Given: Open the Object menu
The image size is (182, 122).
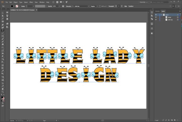Looking at the screenshot, I should 15,2.
